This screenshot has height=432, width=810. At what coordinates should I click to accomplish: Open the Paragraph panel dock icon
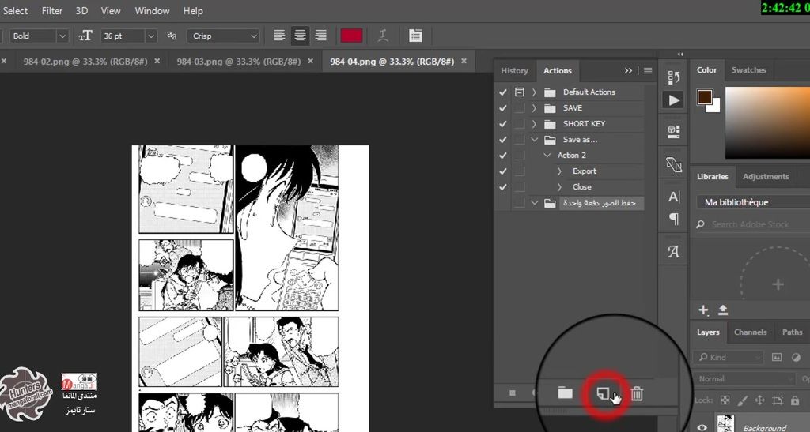674,219
